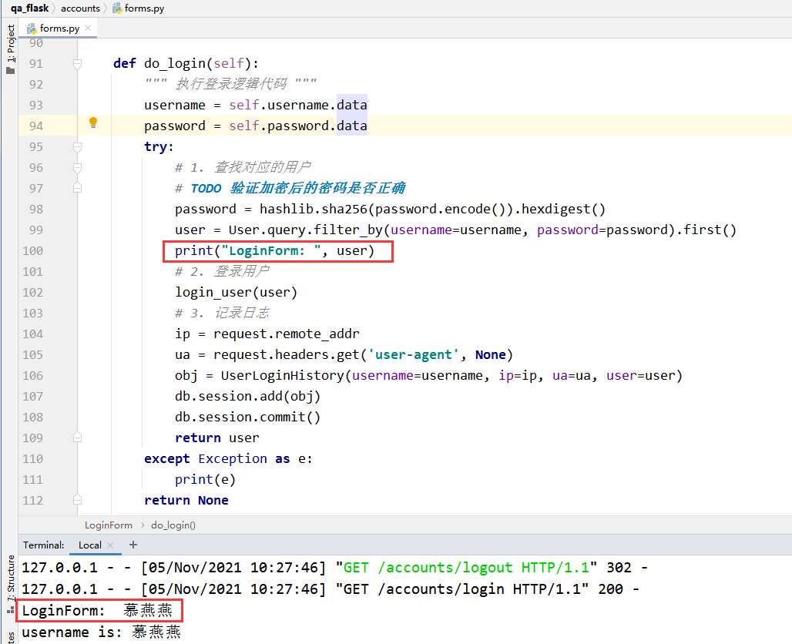Click the print(e) statement
This screenshot has width=792, height=644.
[205, 480]
